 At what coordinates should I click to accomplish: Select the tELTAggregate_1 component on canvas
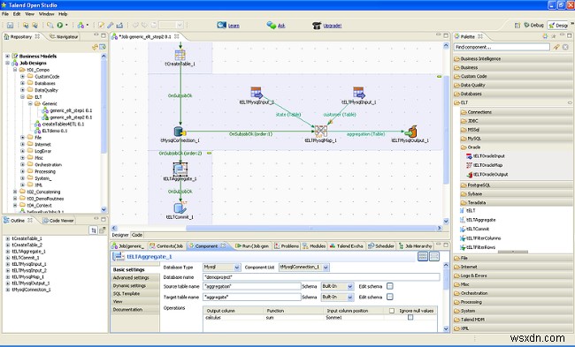[x=180, y=170]
